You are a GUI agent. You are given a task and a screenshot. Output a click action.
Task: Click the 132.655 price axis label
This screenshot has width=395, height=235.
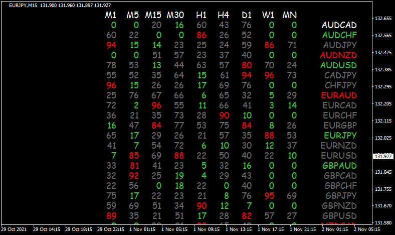(x=383, y=19)
